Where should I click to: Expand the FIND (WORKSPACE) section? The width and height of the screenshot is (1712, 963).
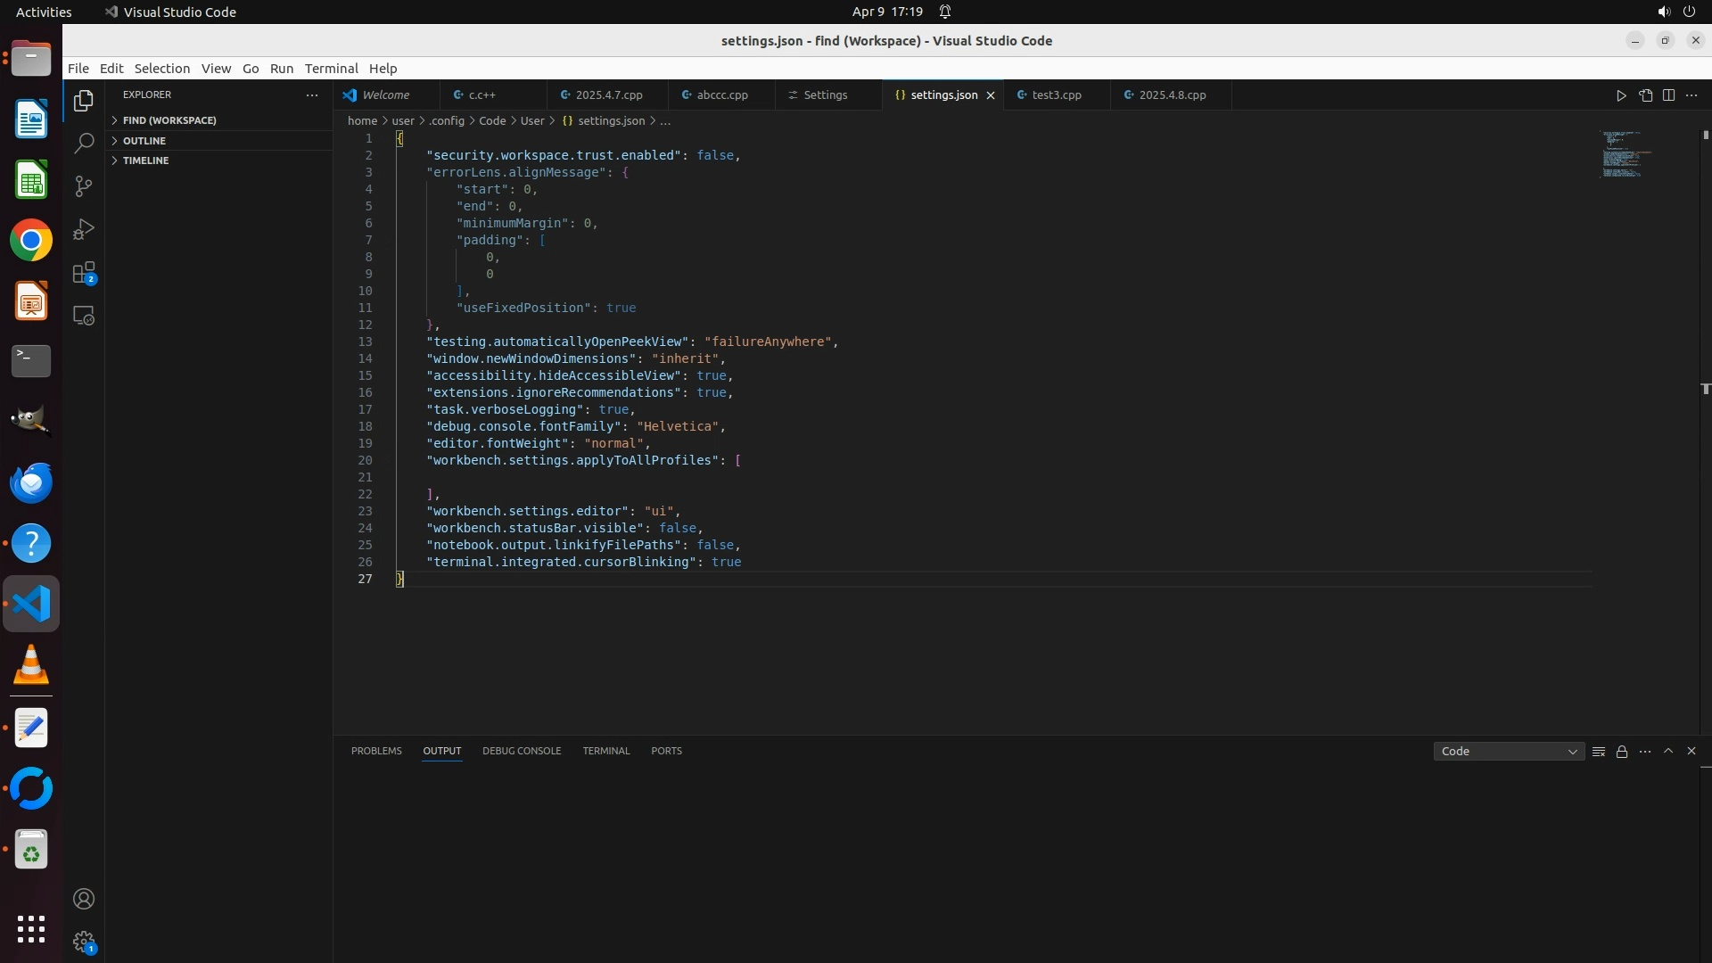point(169,120)
